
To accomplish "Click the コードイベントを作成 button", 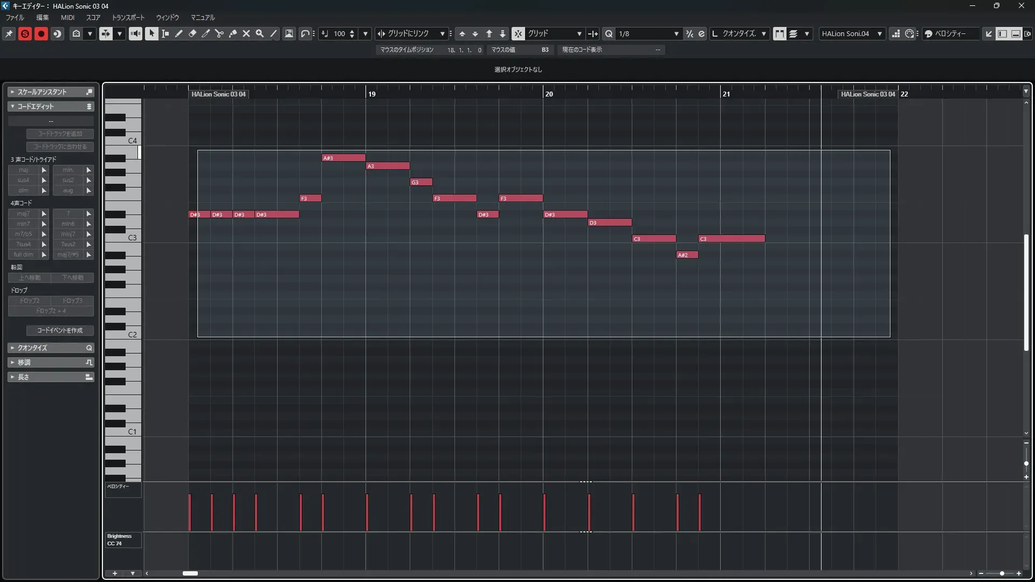I will (x=60, y=330).
